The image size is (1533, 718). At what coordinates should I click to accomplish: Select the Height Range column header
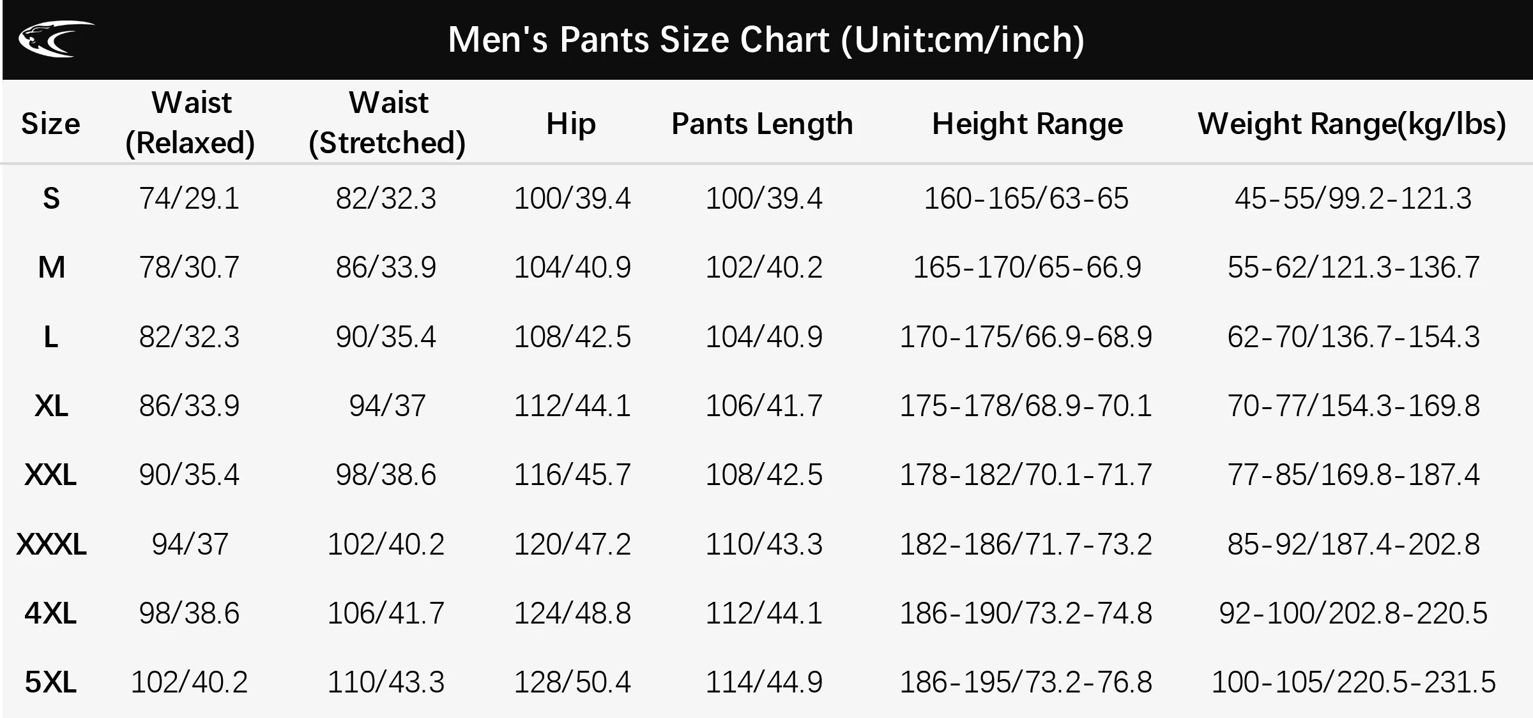click(1027, 123)
